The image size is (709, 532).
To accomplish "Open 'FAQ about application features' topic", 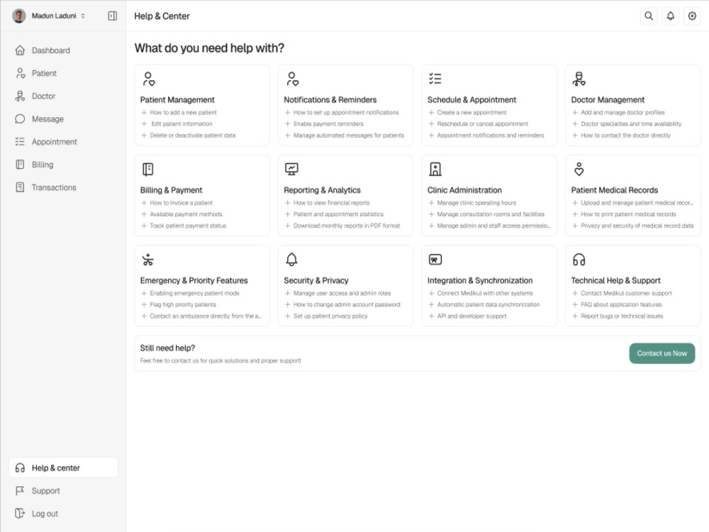I will click(618, 305).
